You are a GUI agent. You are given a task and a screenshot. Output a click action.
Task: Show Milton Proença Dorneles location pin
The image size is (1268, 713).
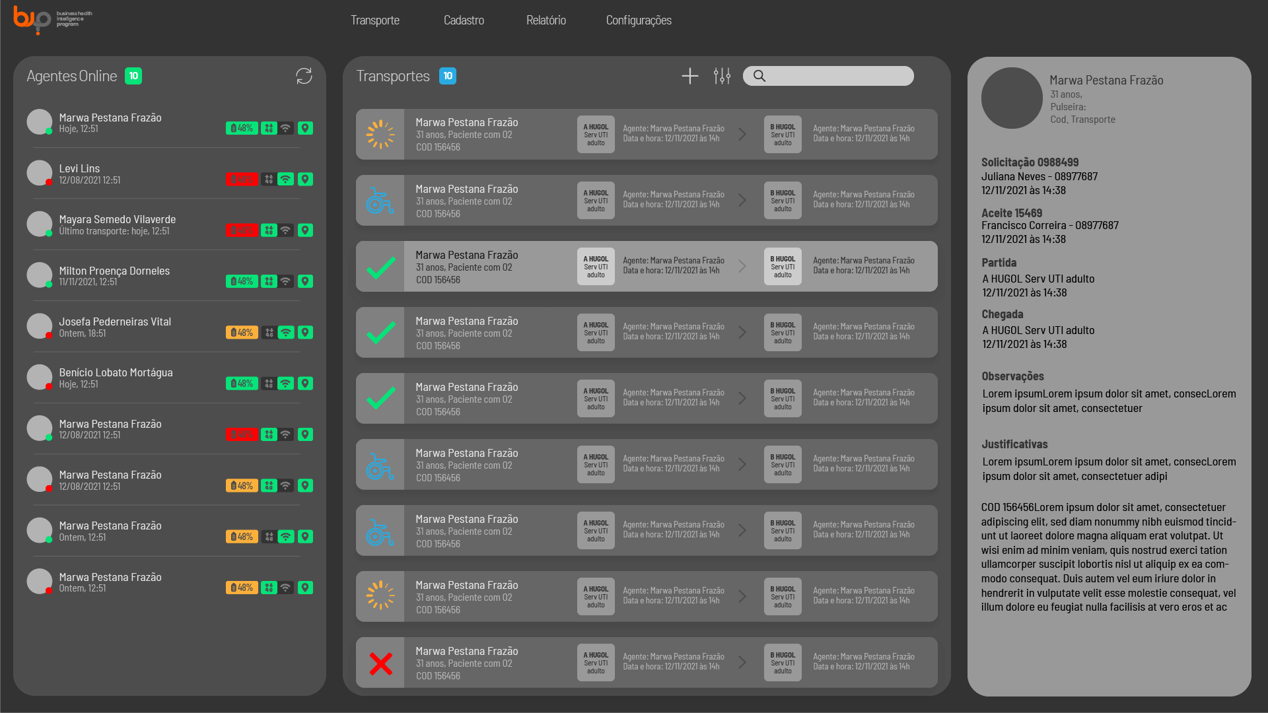305,281
